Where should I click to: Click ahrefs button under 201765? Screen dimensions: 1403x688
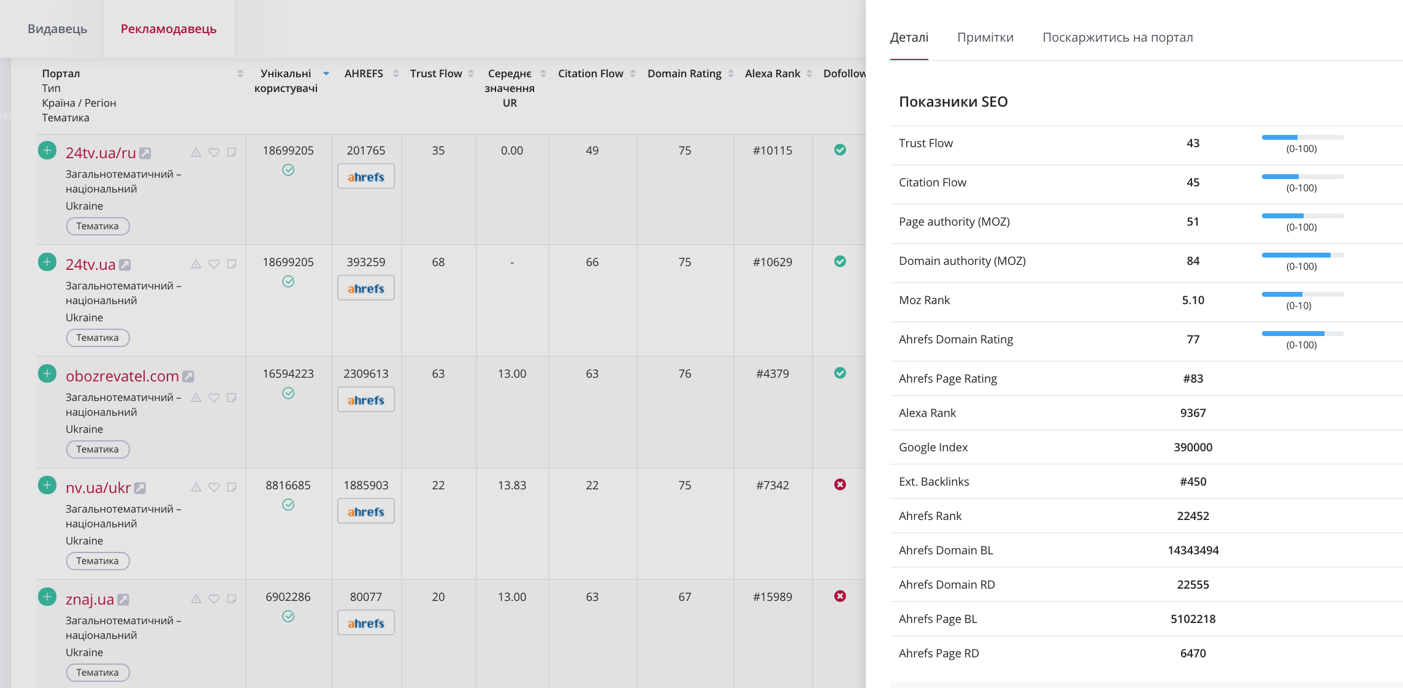coord(366,177)
